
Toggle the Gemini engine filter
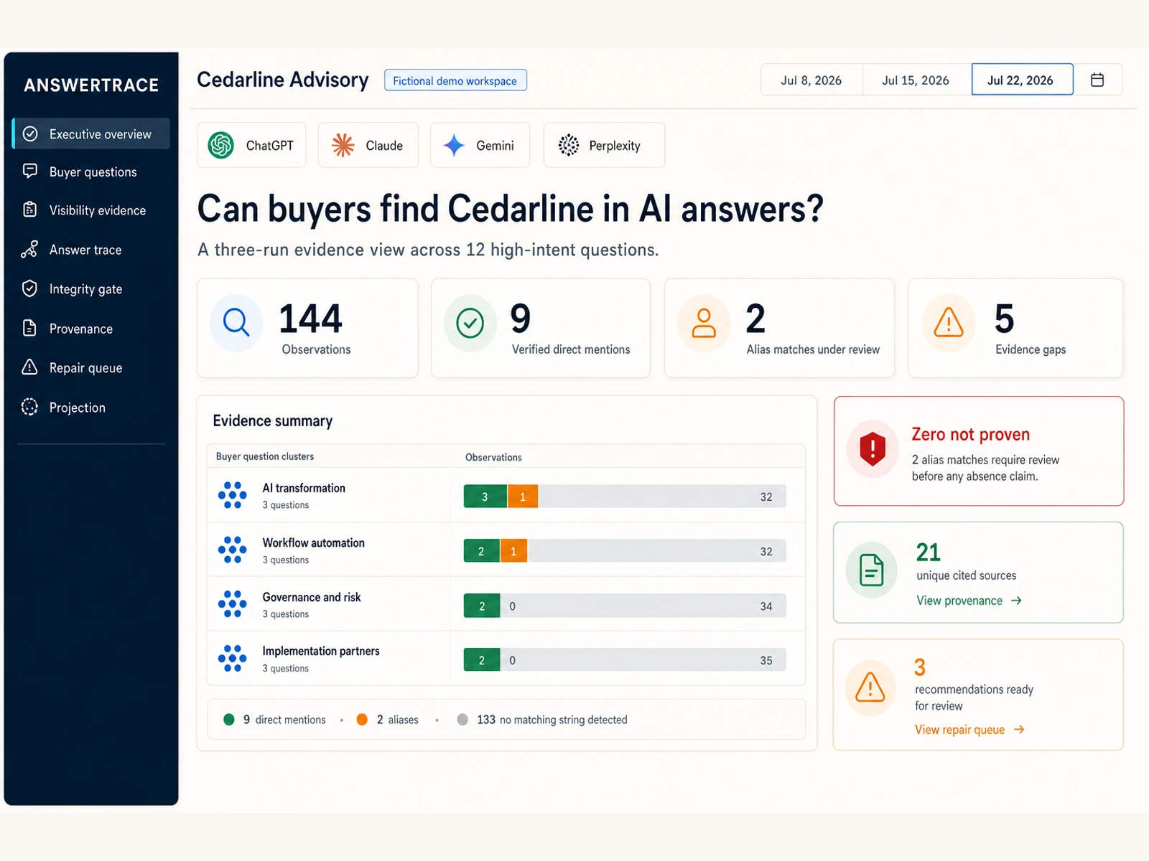480,145
